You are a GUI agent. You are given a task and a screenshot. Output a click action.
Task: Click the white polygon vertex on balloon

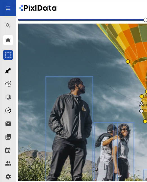tap(141, 111)
